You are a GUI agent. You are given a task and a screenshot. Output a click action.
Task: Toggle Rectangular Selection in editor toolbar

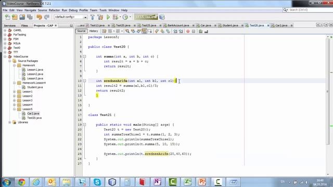pos(150,31)
